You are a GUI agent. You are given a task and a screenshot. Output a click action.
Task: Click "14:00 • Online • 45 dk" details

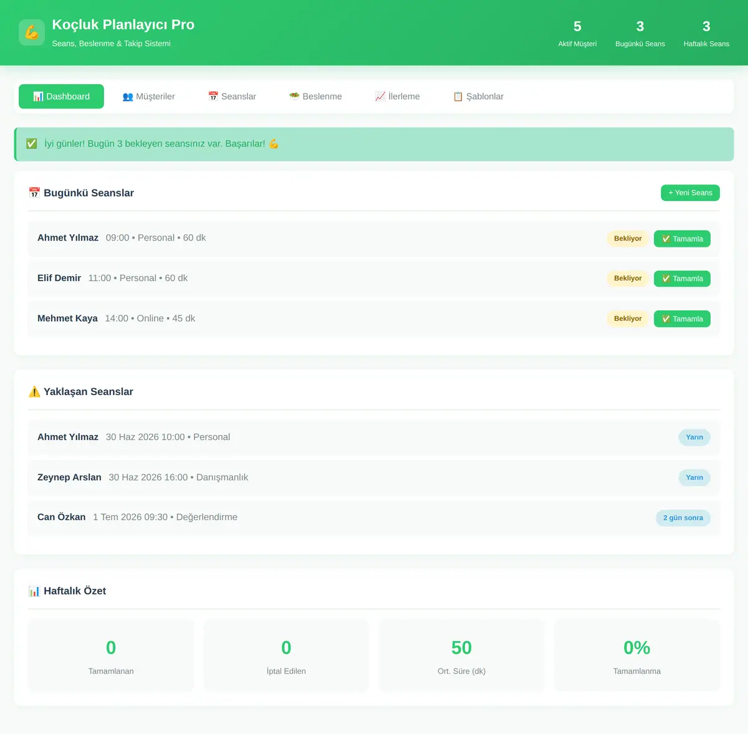tap(150, 318)
